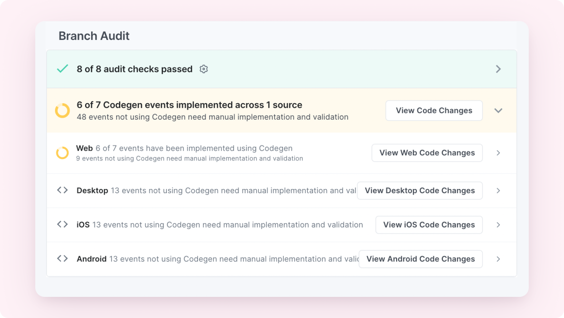Select View iOS Code Changes button
The image size is (564, 318).
point(429,225)
